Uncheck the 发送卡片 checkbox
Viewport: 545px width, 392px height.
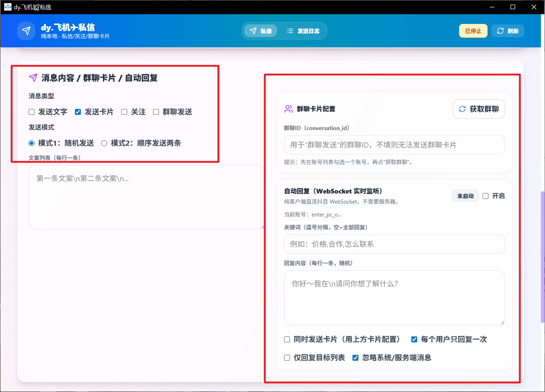pyautogui.click(x=78, y=112)
